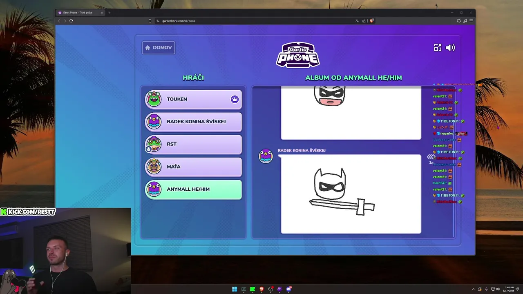The image size is (523, 294).
Task: Click the DOMOV home button
Action: (x=159, y=47)
